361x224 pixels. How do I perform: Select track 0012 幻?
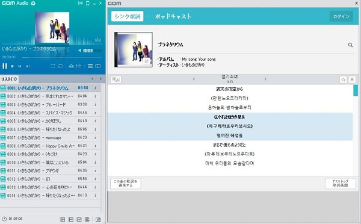pyautogui.click(x=50, y=179)
